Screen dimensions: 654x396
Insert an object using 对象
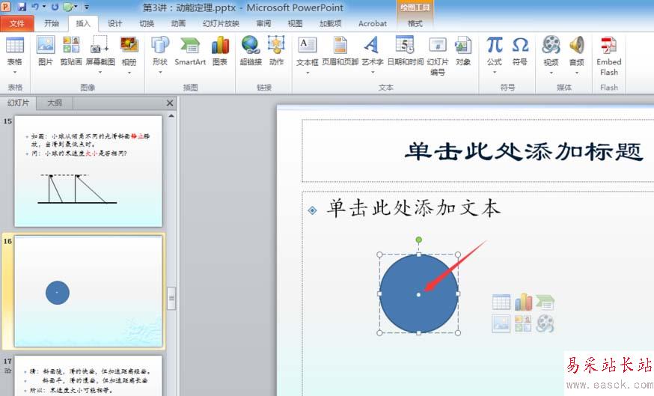pos(463,45)
